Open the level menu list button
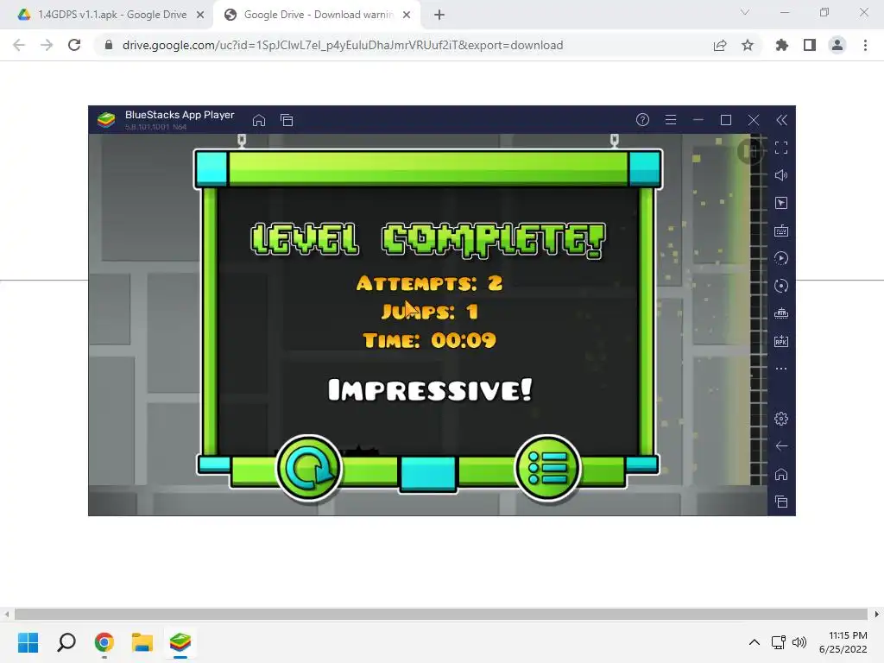 [x=547, y=468]
